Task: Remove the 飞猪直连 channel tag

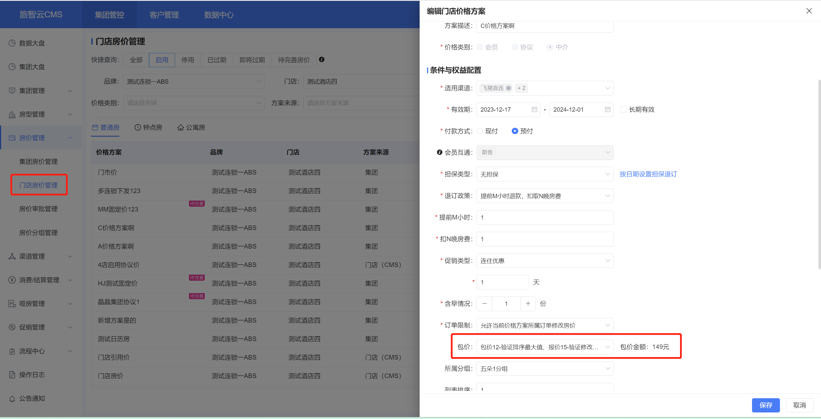Action: (508, 88)
